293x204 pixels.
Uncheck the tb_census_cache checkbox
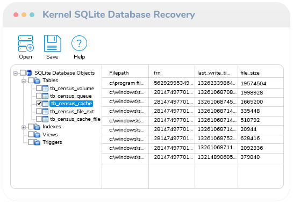[x=39, y=104]
